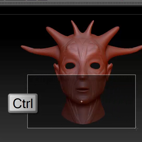Click the tip of the creature's nose
This screenshot has width=142, height=142.
point(82,78)
